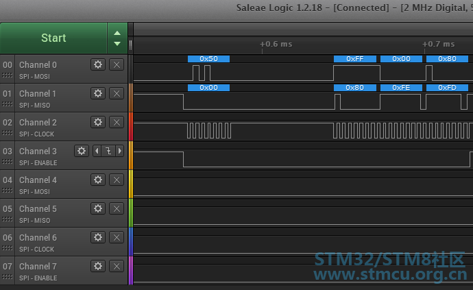This screenshot has height=290, width=473.
Task: Click the Channel 2 name label
Action: coord(38,123)
